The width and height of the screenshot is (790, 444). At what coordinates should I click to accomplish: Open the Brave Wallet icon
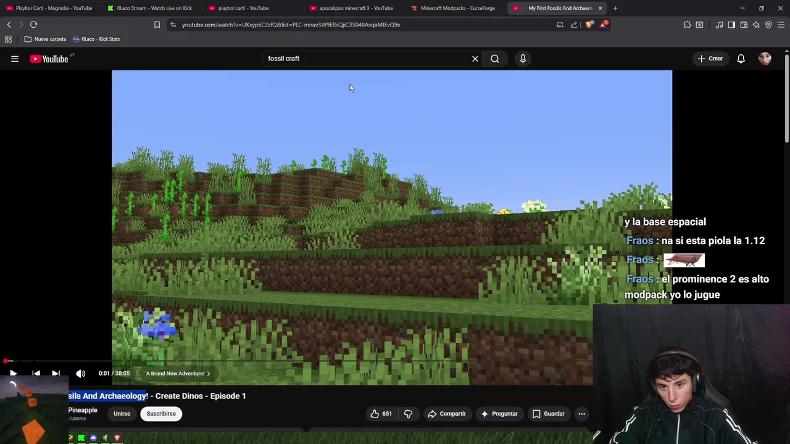(x=744, y=25)
